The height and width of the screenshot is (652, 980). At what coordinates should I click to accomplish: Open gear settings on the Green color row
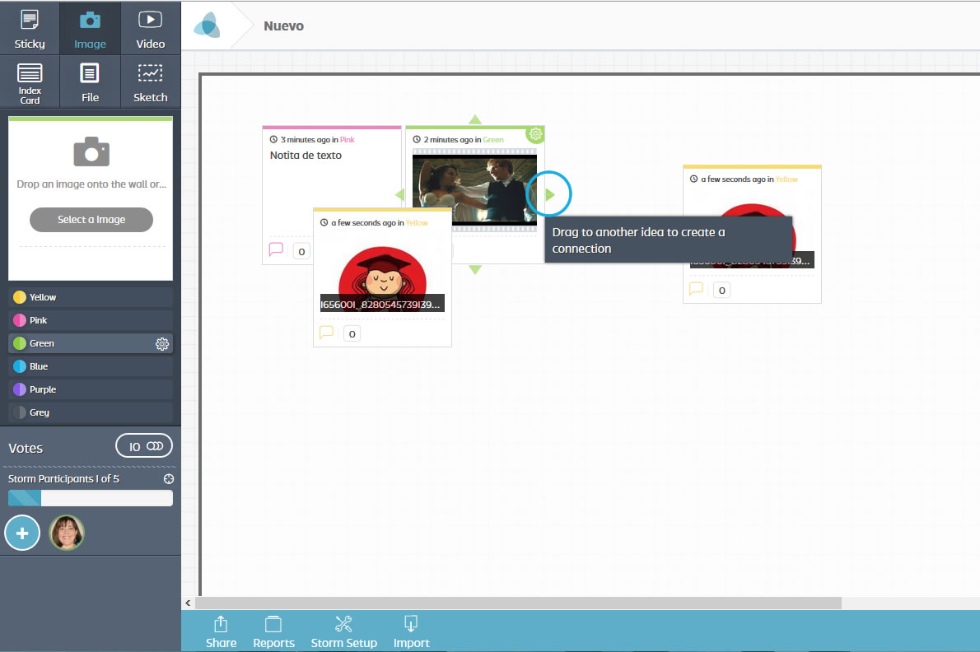point(162,344)
